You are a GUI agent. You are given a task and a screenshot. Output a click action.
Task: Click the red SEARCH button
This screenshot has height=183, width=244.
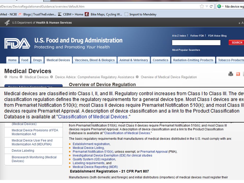click(x=237, y=42)
